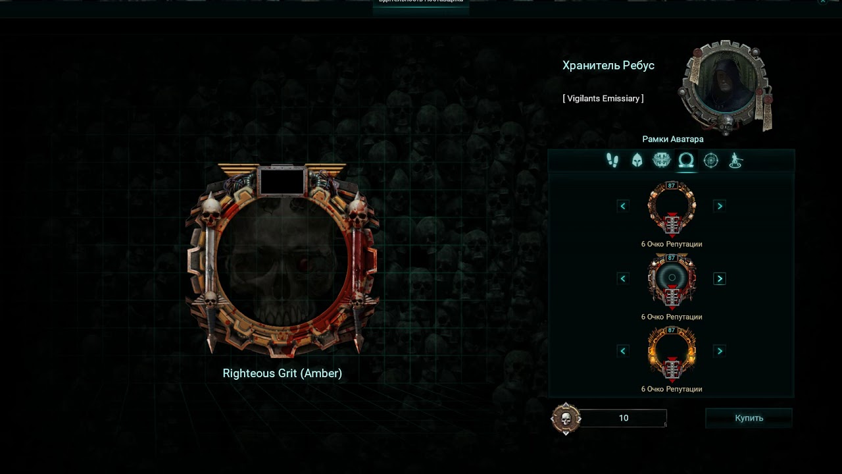Show next frame in the first row
The image size is (842, 474).
point(720,206)
